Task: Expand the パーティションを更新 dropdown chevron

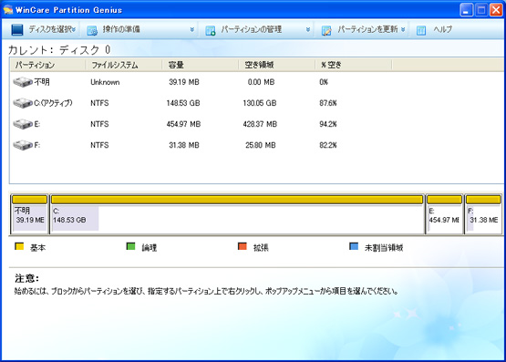Action: pyautogui.click(x=403, y=29)
